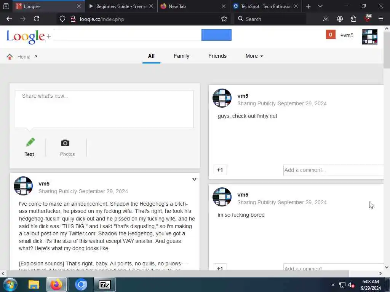Switch to the All tab
This screenshot has width=390, height=292.
[151, 56]
